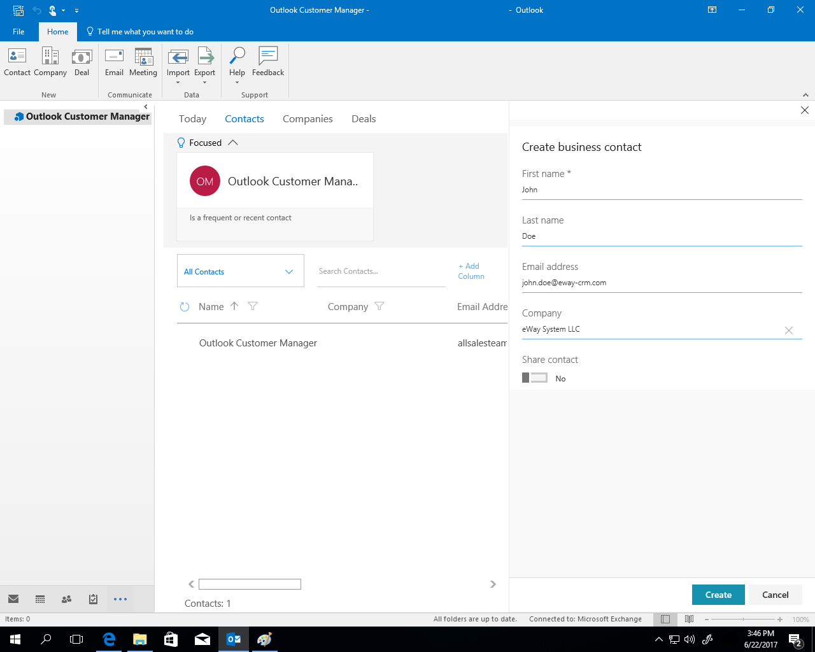Image resolution: width=815 pixels, height=652 pixels.
Task: Switch to the Contacts tab
Action: pos(244,119)
